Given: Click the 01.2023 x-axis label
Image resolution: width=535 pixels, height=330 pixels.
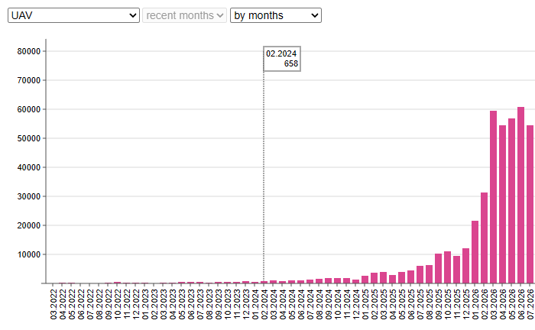Looking at the screenshot, I should tap(145, 304).
